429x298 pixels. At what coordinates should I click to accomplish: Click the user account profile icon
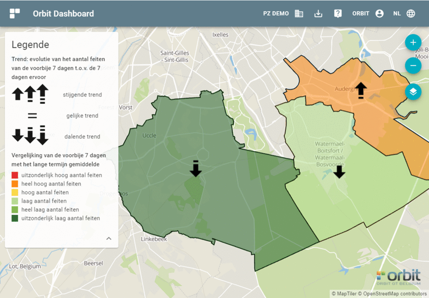(379, 14)
